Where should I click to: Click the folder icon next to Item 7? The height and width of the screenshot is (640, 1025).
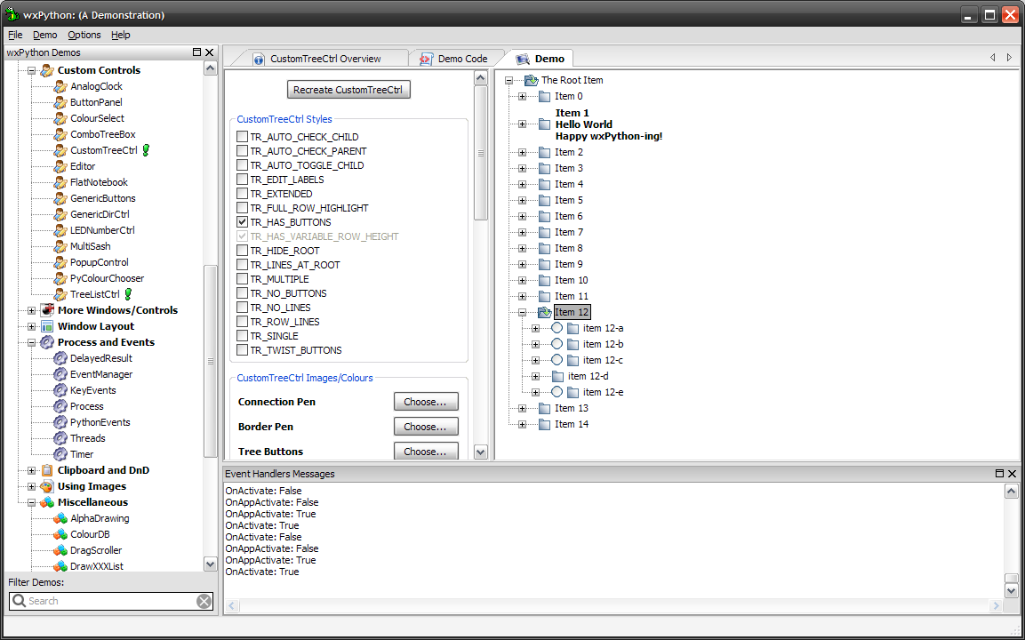(544, 232)
